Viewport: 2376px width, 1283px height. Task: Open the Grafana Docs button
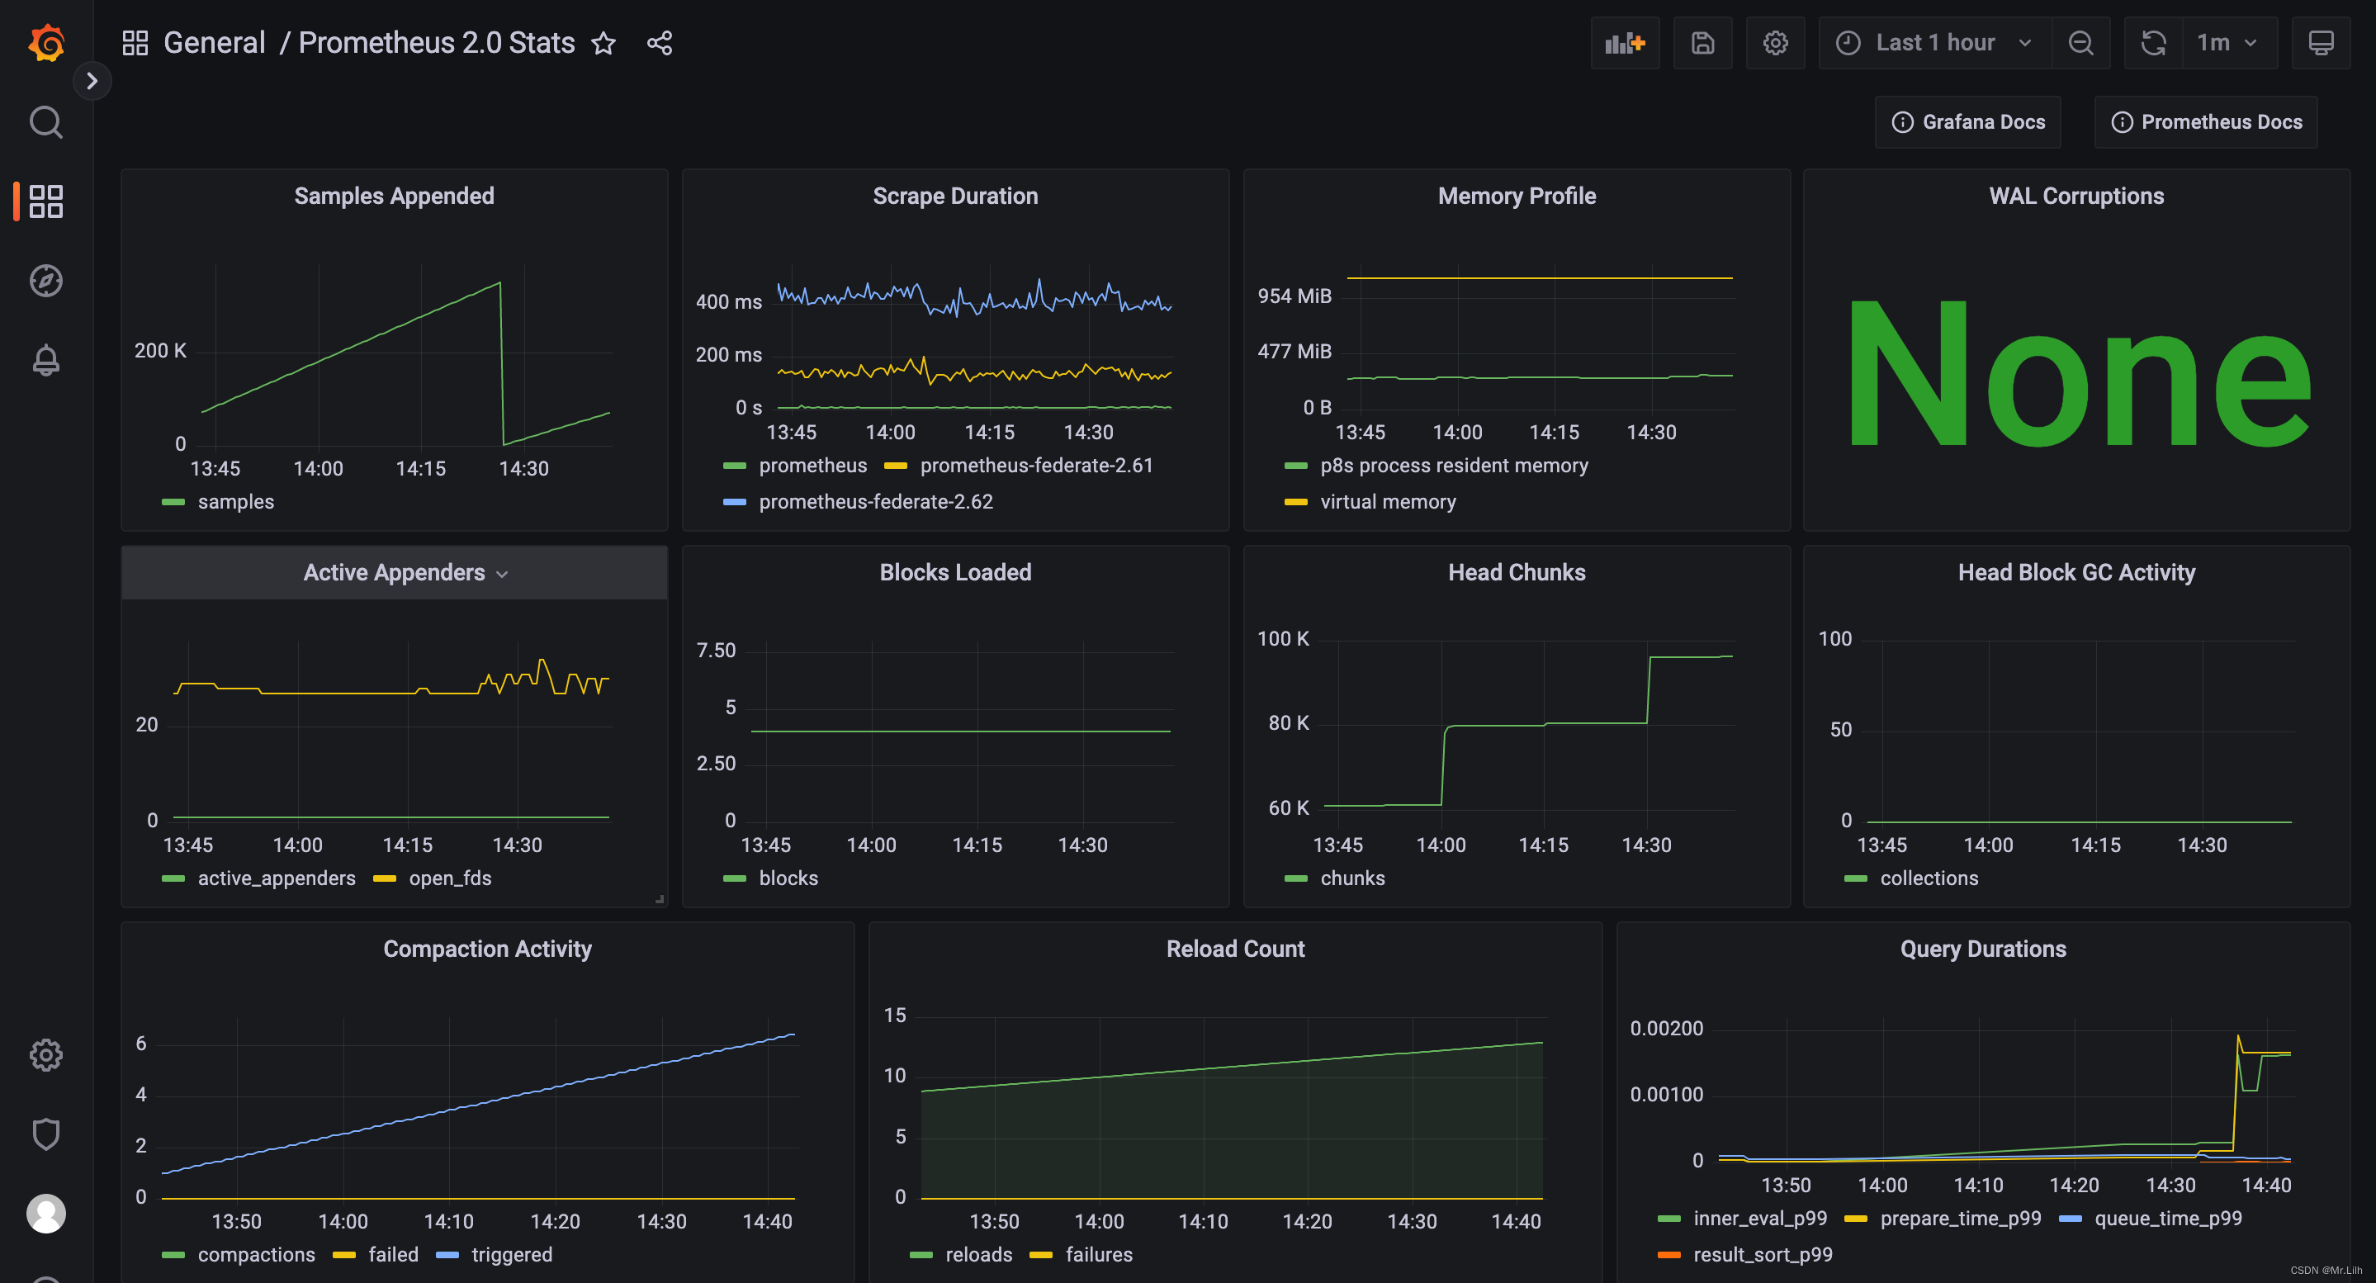click(x=1967, y=121)
